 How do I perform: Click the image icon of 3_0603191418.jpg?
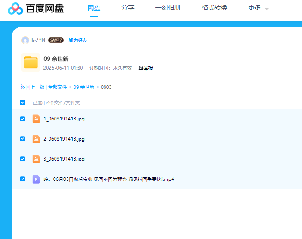(36, 159)
